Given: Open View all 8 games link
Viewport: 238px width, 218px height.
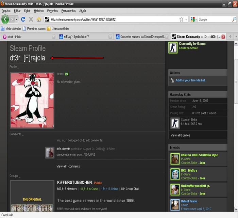Looking at the screenshot, I should coord(180,135).
